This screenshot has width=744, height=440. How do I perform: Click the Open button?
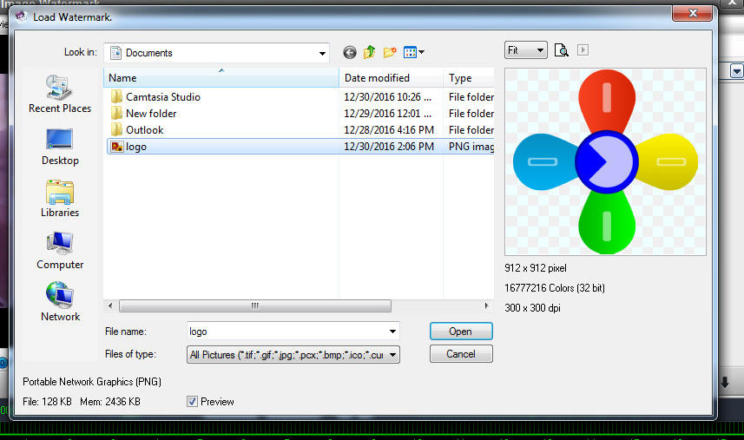tap(461, 331)
